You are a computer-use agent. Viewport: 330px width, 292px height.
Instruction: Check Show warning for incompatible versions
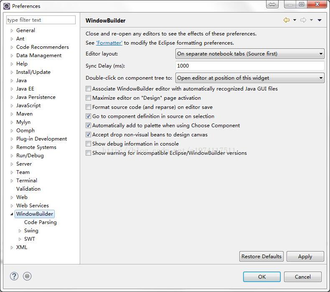click(x=89, y=153)
